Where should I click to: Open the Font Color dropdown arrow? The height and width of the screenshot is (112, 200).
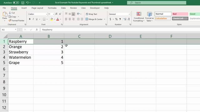pyautogui.click(x=61, y=19)
